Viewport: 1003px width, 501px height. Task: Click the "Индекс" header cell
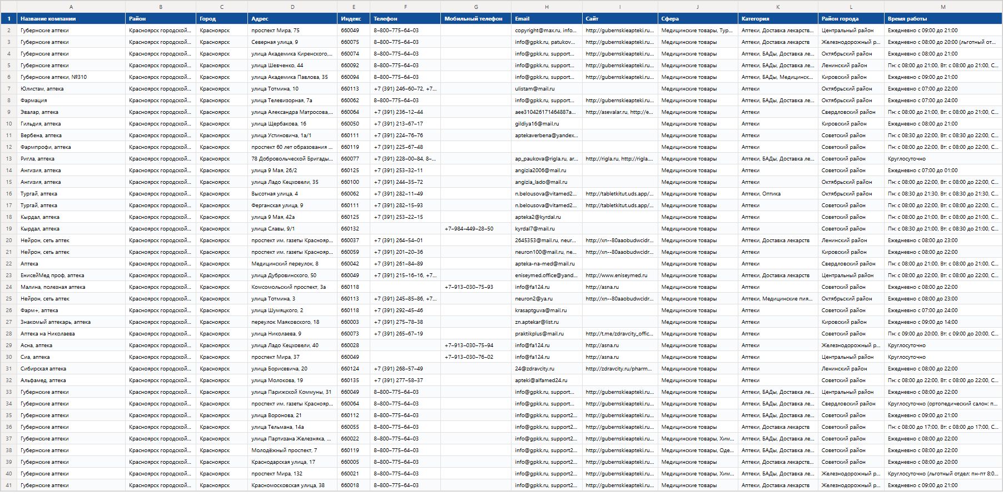click(x=354, y=19)
